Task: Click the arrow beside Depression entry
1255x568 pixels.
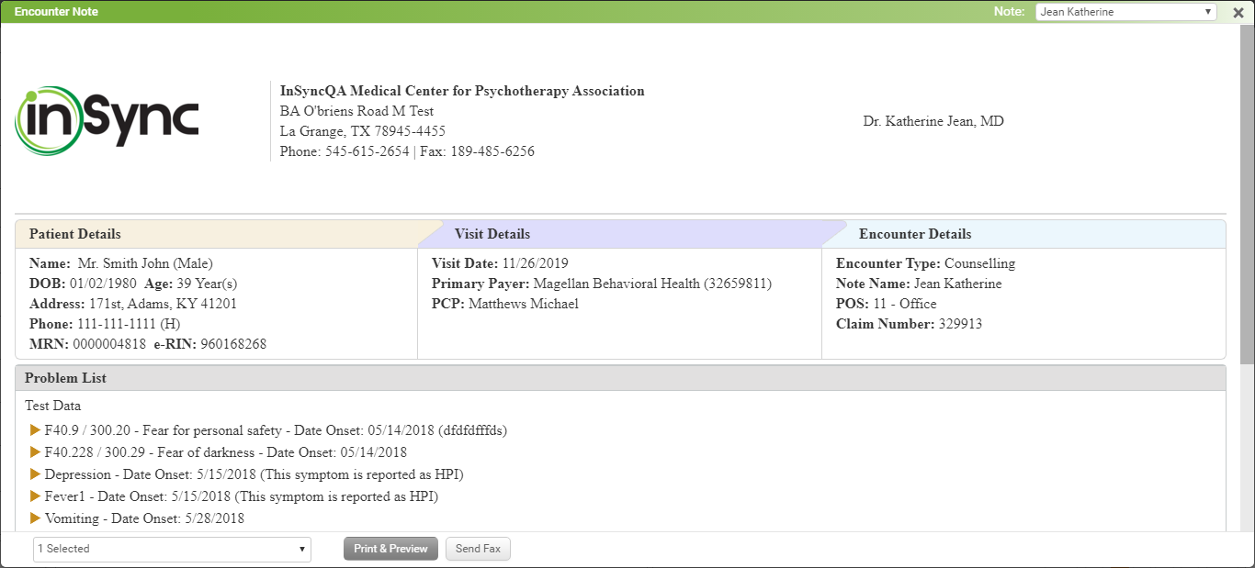Action: [36, 473]
